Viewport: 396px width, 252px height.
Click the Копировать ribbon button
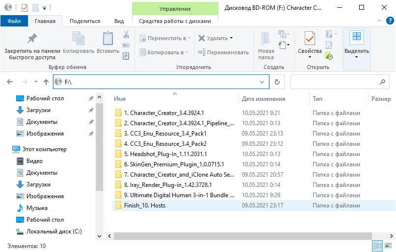click(x=79, y=43)
